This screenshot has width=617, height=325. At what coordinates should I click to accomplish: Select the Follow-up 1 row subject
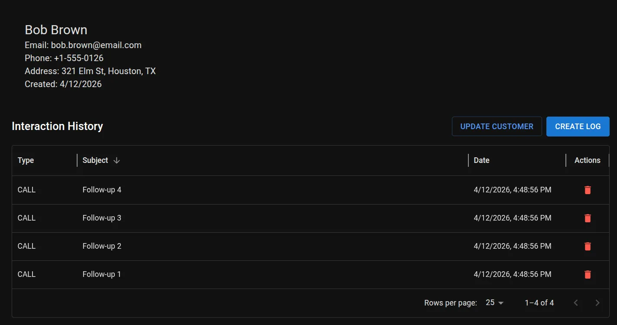pyautogui.click(x=102, y=274)
